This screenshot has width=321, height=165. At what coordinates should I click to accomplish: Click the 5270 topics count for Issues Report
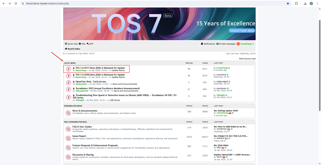(x=189, y=137)
